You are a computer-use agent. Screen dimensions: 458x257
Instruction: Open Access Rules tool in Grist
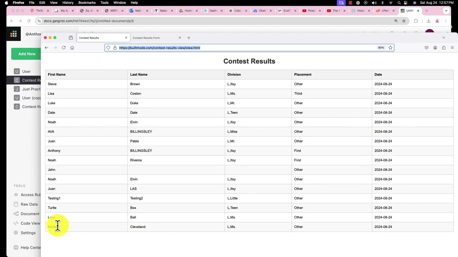(x=27, y=195)
